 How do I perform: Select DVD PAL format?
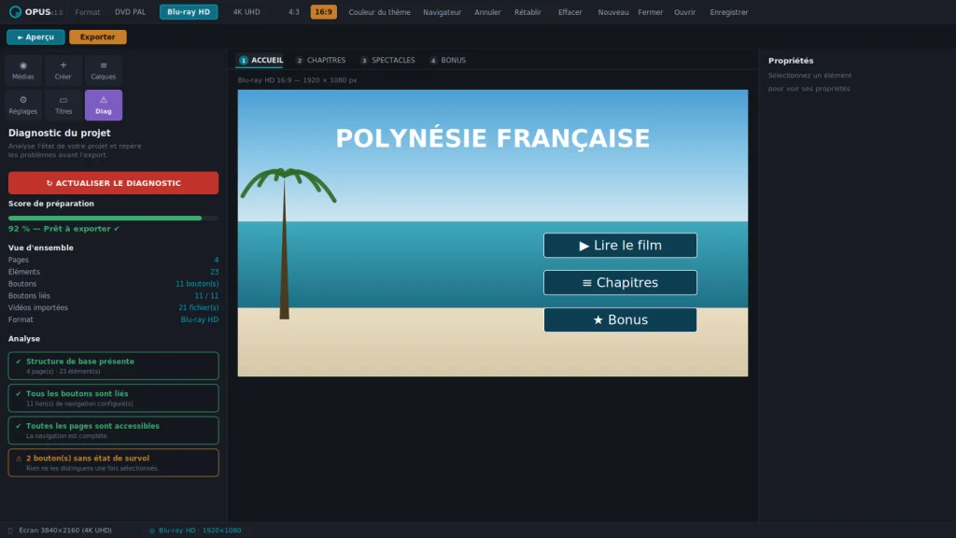pyautogui.click(x=131, y=12)
